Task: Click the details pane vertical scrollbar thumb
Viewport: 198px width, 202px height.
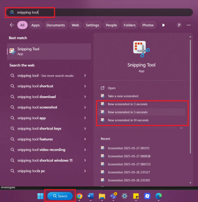Action: (x=190, y=97)
